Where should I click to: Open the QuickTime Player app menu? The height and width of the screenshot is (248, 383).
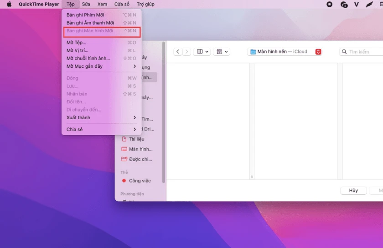(39, 4)
